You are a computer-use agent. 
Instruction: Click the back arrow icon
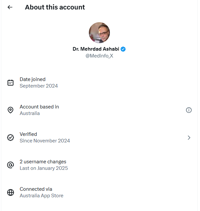[10, 7]
